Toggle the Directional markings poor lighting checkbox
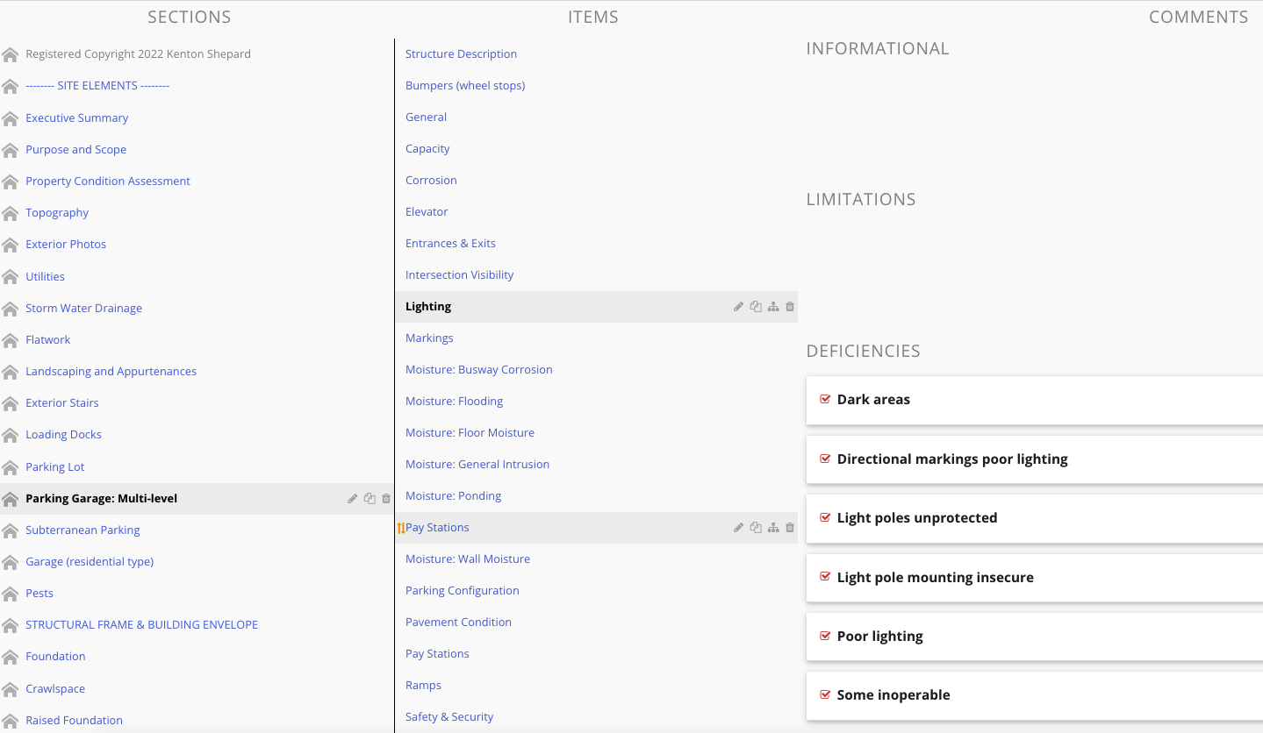Image resolution: width=1263 pixels, height=733 pixels. (825, 459)
